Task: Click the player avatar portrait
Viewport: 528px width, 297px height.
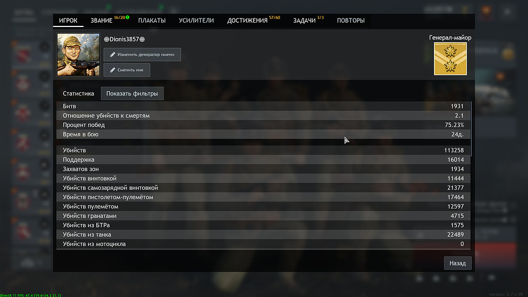Action: pyautogui.click(x=78, y=55)
